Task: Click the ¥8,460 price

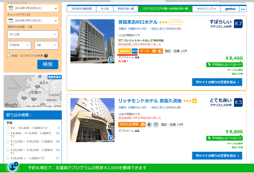Action: coord(234,58)
